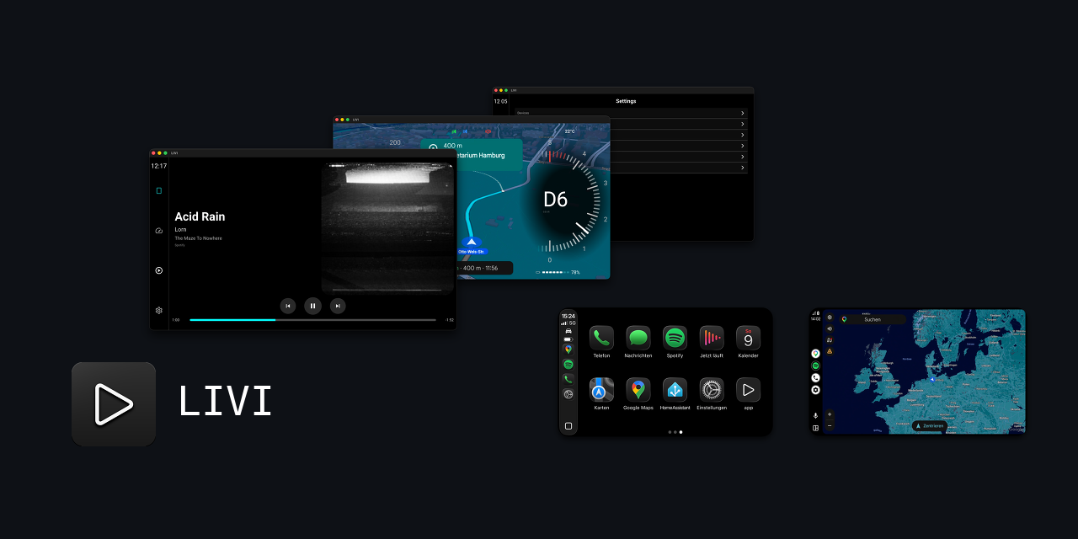The width and height of the screenshot is (1078, 539).
Task: Expand the Devices row chevron in Settings
Action: [742, 113]
